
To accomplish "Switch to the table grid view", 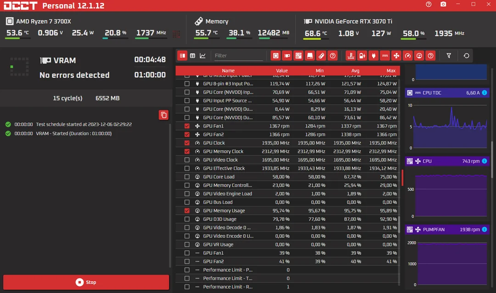I will pos(192,56).
